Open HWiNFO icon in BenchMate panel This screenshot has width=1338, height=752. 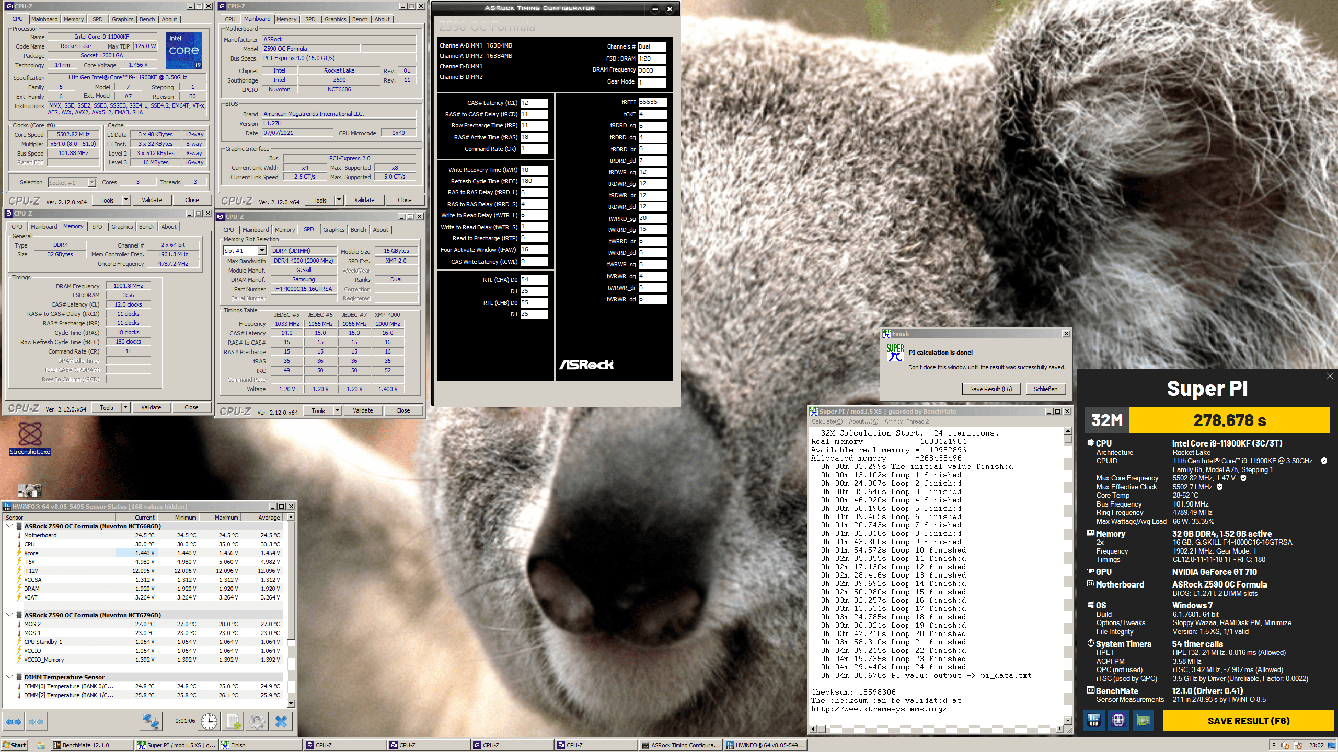(x=1093, y=721)
